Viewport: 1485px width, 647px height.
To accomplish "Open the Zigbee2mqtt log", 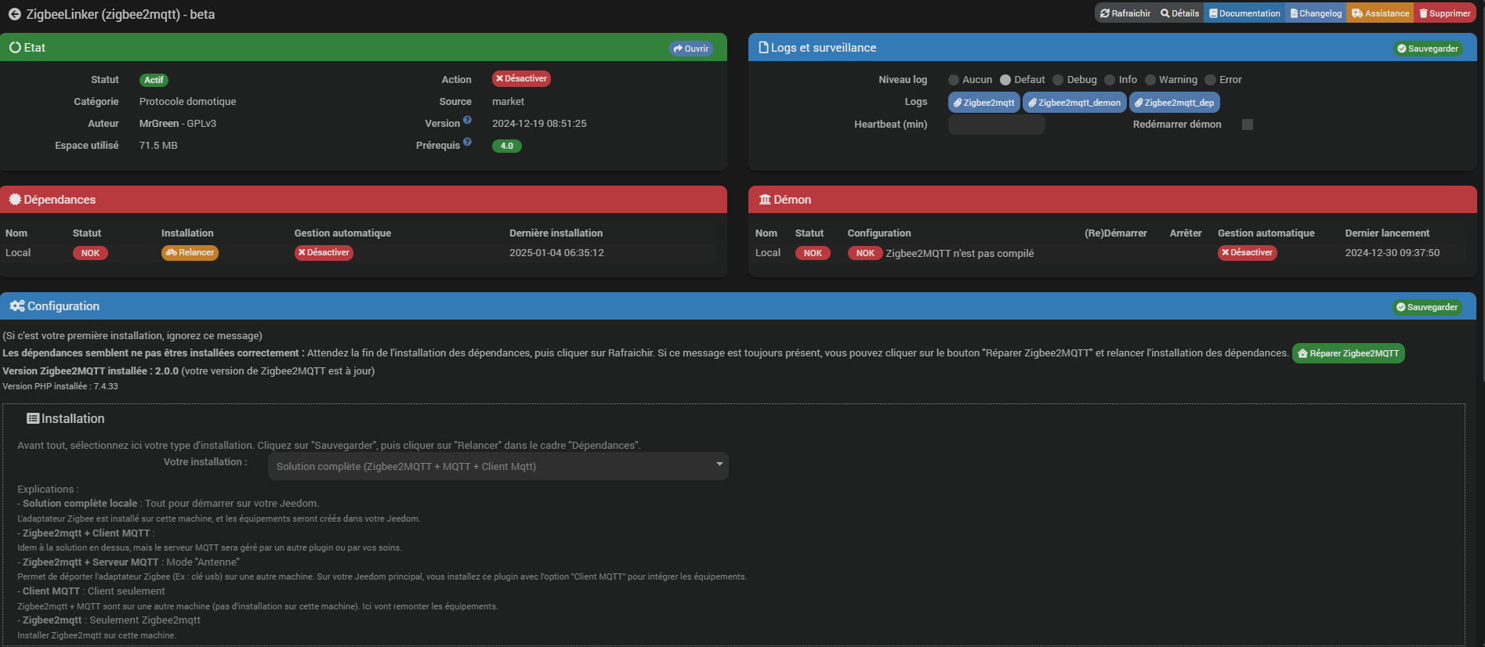I will pos(983,103).
